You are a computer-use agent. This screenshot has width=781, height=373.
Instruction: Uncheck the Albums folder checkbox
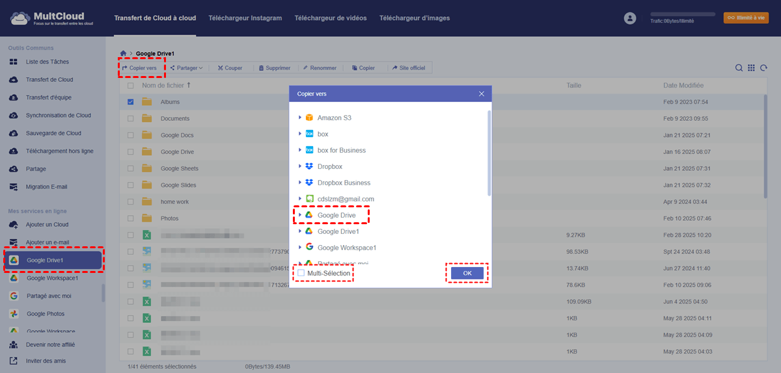coord(131,102)
